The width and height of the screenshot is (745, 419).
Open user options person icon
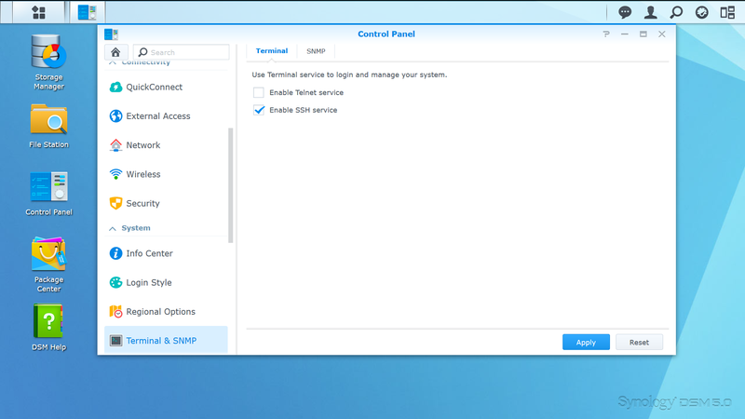650,12
